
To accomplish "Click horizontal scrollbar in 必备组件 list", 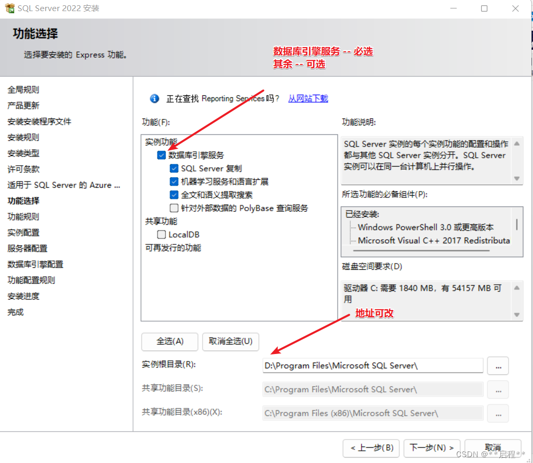I will [421, 250].
